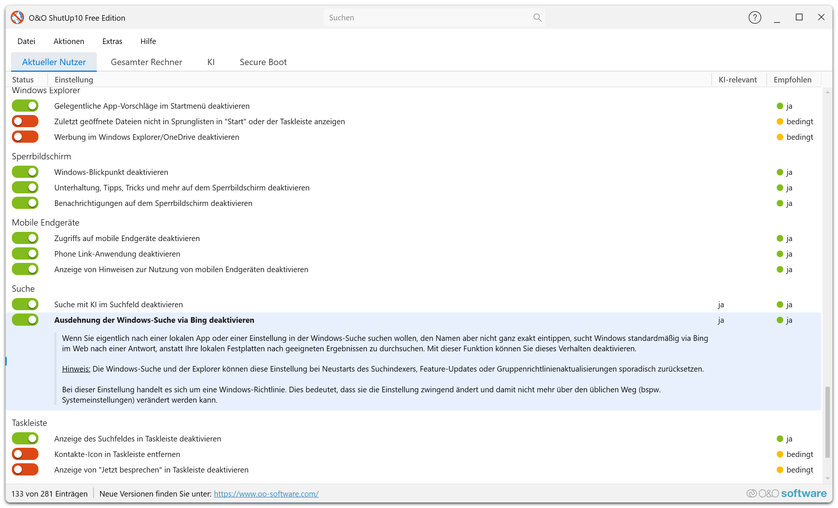
Task: Toggle Benachrichtigungen auf dem Sperrbildschirm switch
Action: (25, 203)
